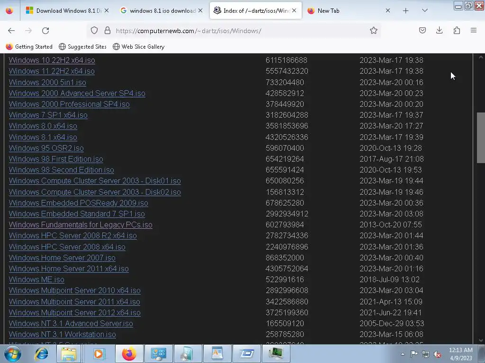Launch Internet Explorer from taskbar
This screenshot has width=485, height=363.
point(42,354)
